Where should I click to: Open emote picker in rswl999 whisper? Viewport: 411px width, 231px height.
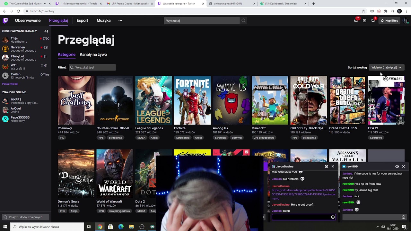point(403,217)
